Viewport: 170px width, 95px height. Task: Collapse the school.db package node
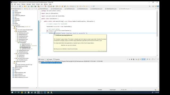click(x=15, y=31)
